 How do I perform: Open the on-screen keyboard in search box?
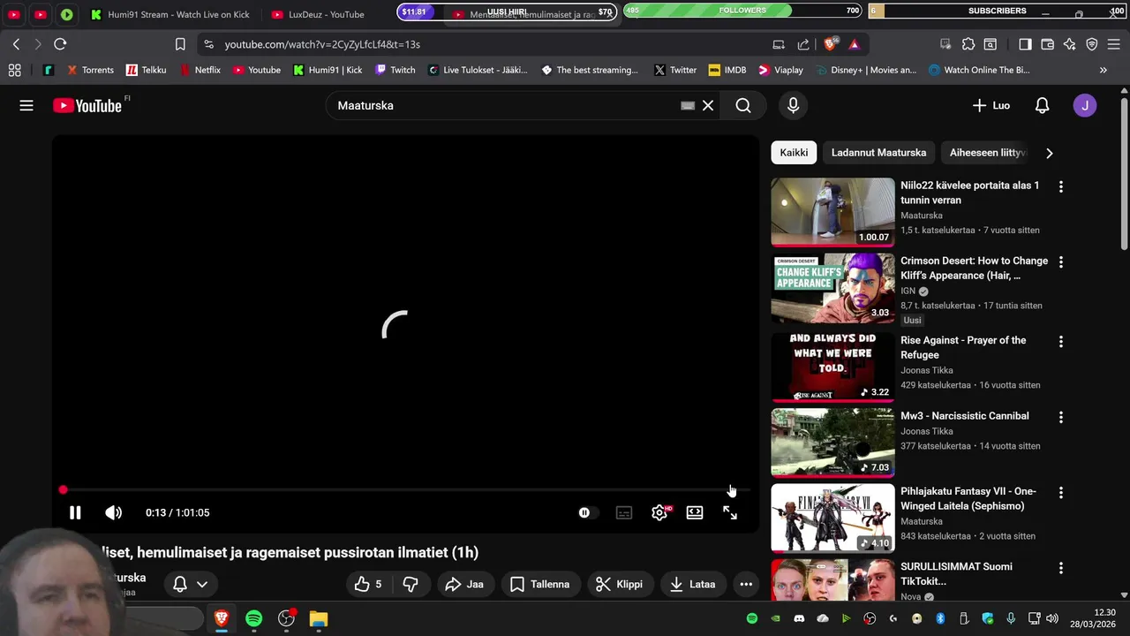tap(688, 105)
